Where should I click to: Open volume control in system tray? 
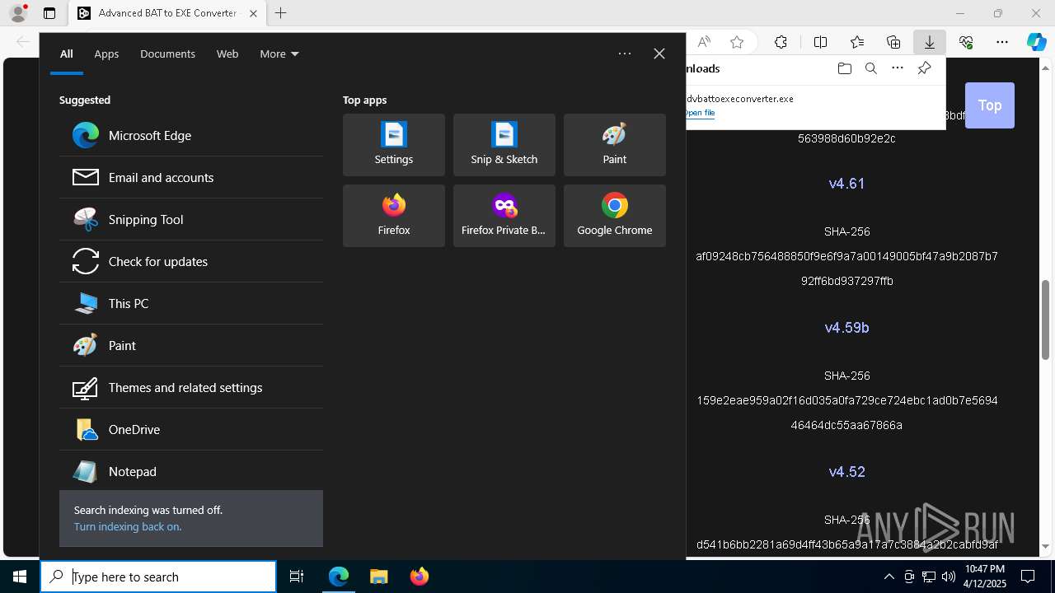[x=948, y=577]
